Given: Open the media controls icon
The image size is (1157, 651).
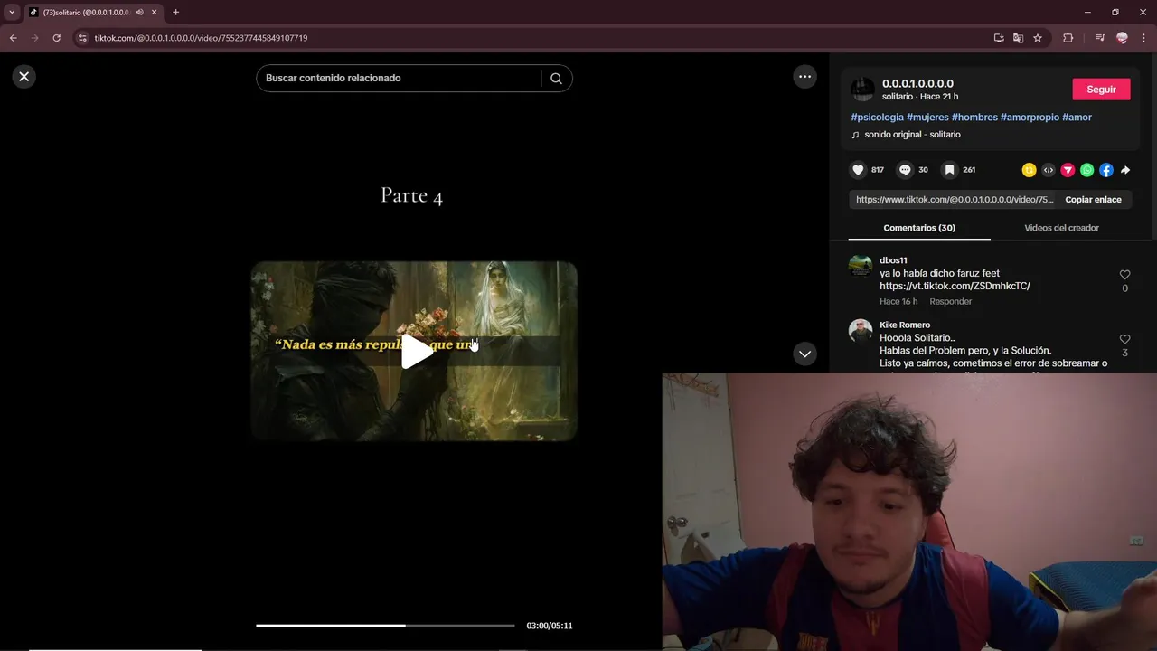Looking at the screenshot, I should 1100,38.
